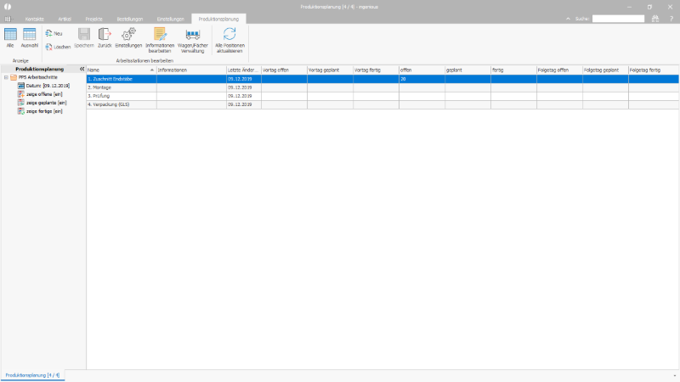
Task: Select the Datum [09.12.2019] tree entry
Action: 43,86
